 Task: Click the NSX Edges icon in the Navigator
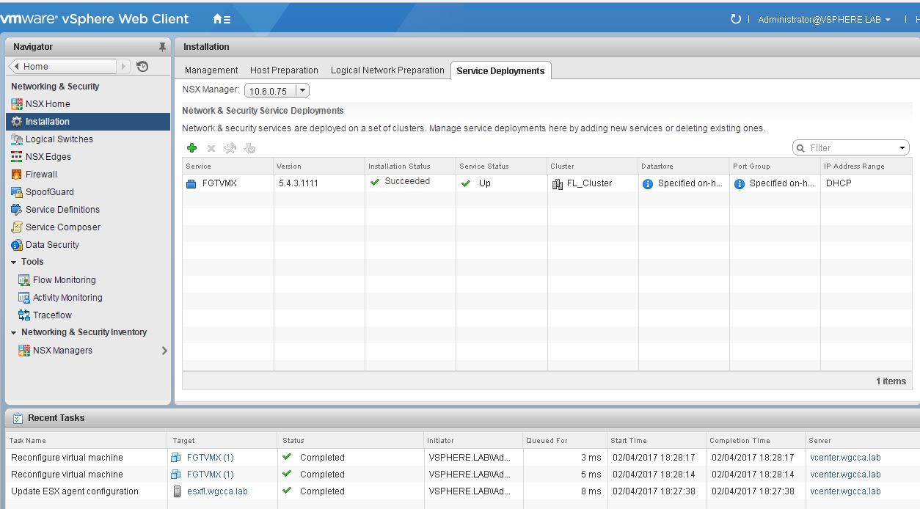click(17, 157)
